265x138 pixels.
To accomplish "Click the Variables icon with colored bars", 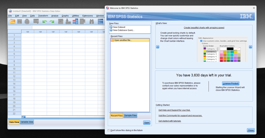I will click(75, 22).
